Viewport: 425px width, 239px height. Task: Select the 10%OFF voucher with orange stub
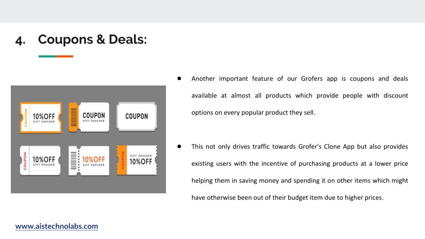point(137,160)
